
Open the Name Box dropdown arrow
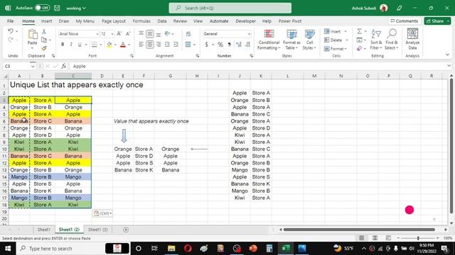[x=33, y=66]
